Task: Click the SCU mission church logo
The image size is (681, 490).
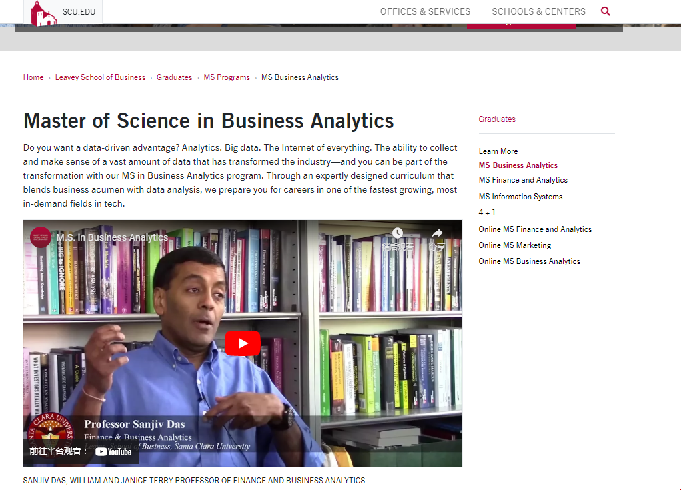Action: [x=44, y=13]
